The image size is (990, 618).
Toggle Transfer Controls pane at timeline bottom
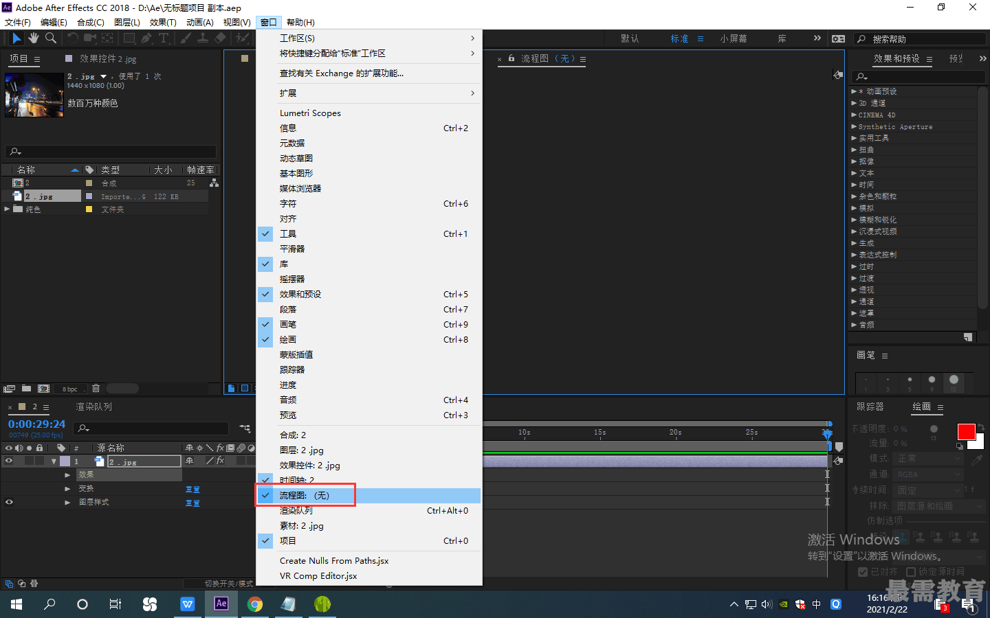point(21,584)
